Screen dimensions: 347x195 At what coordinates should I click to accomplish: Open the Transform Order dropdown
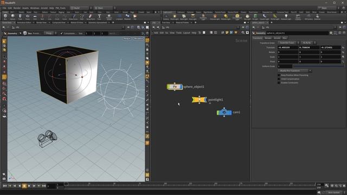[x=288, y=43]
